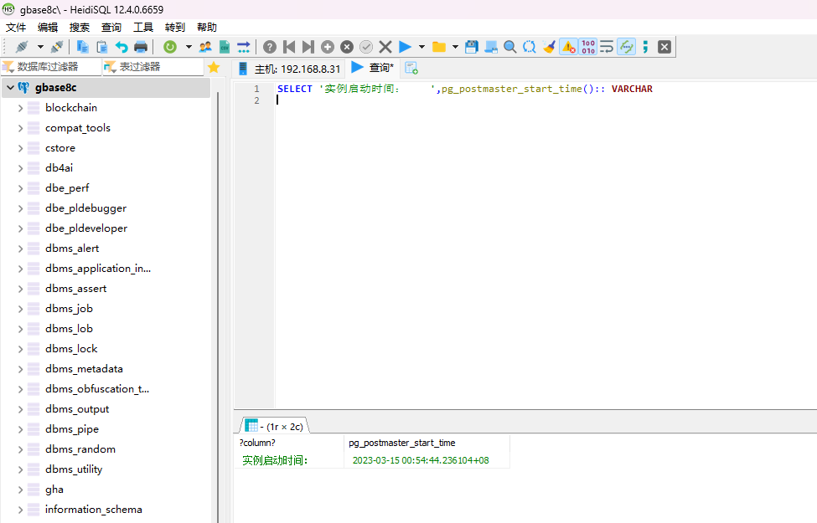Open the session manager dropdown arrow
This screenshot has width=817, height=523.
(40, 47)
